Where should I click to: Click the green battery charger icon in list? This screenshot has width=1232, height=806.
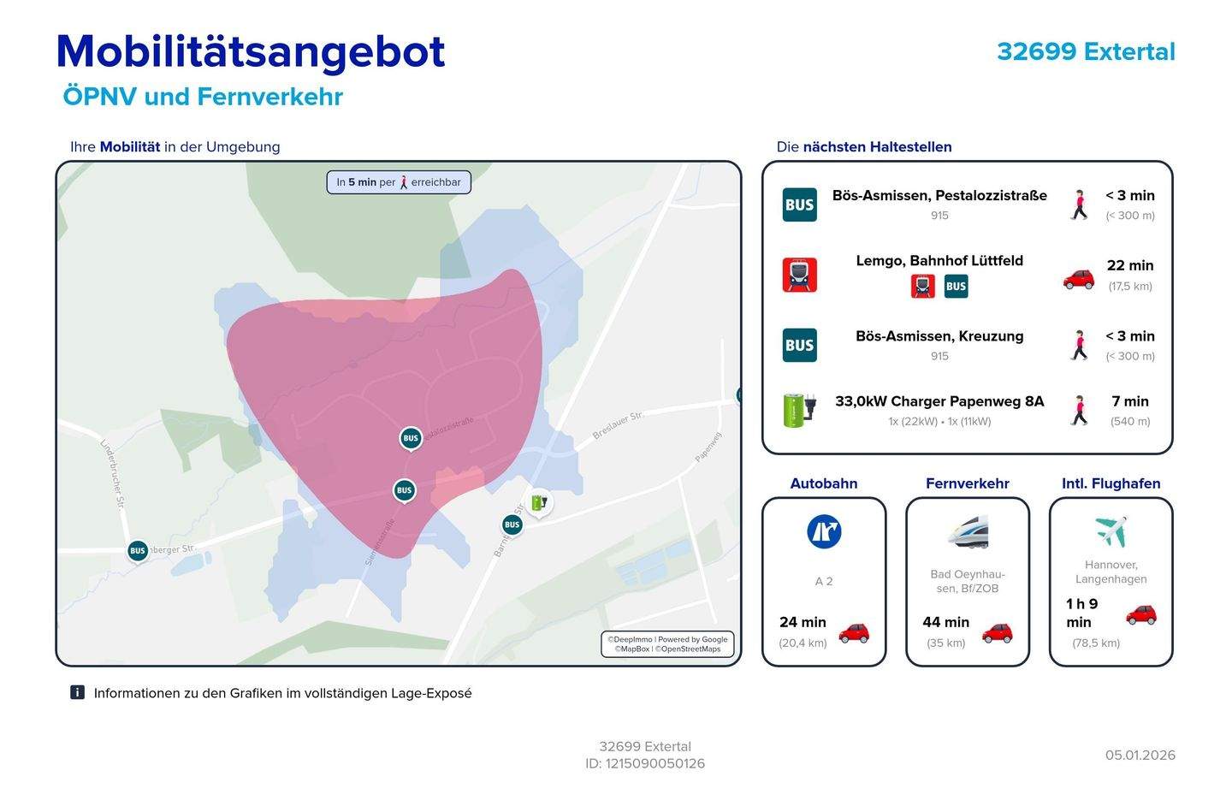[x=799, y=410]
